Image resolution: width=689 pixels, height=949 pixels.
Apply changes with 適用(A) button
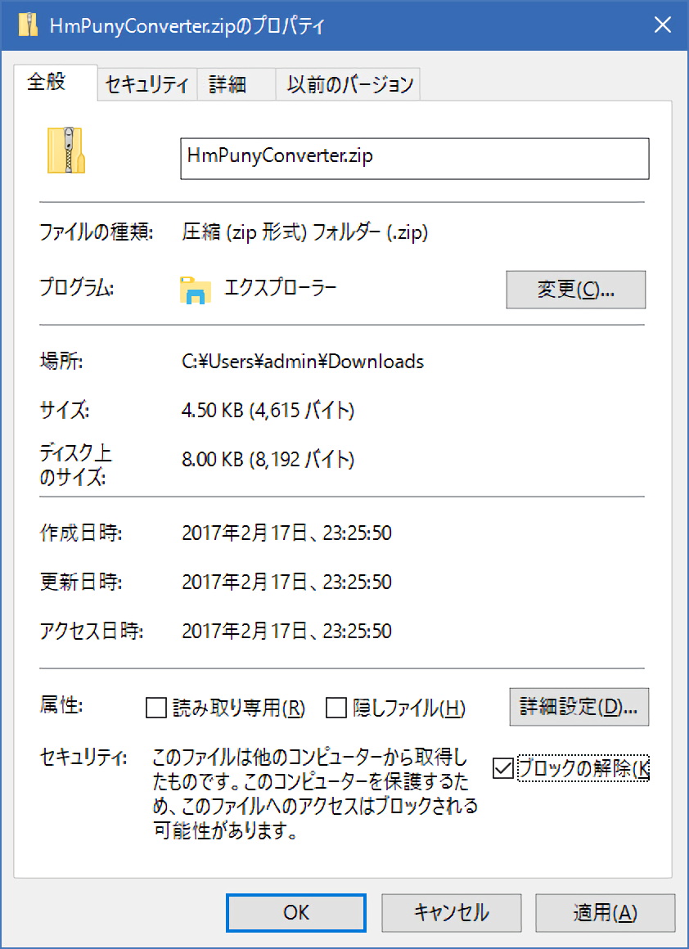(x=605, y=912)
